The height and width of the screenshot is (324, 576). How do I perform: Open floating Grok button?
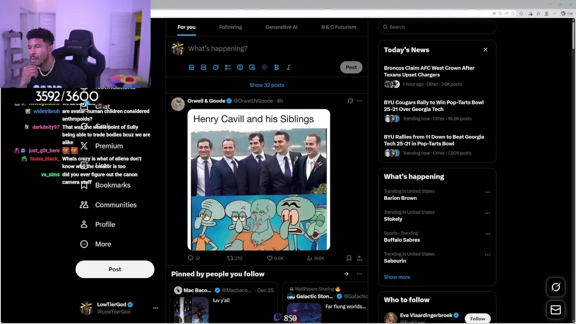click(556, 287)
